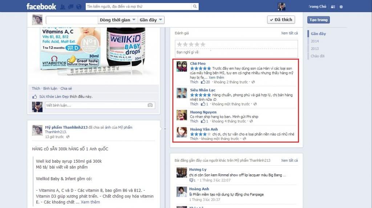The width and height of the screenshot is (372, 208).
Task: Go to 'Trang Chủ' in top bar
Action: click(317, 7)
